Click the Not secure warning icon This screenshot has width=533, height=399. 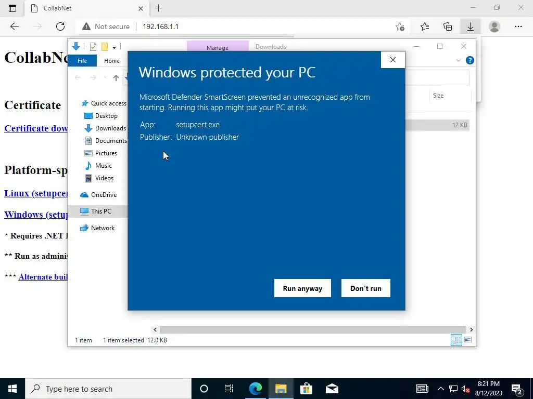tap(86, 26)
